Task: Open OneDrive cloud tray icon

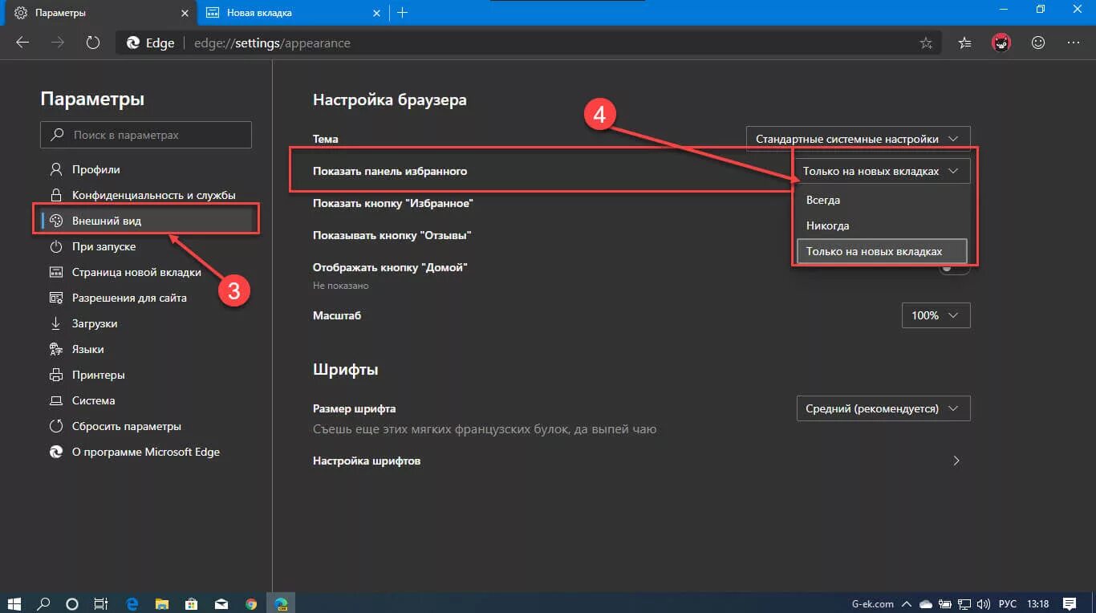Action: (x=926, y=603)
